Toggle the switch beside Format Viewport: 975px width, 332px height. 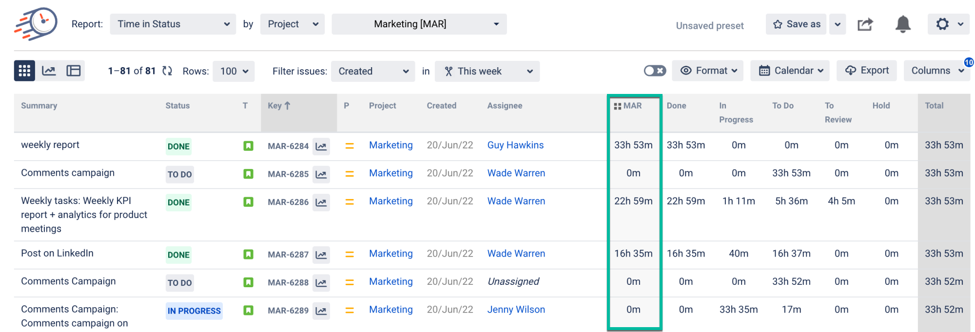point(655,71)
